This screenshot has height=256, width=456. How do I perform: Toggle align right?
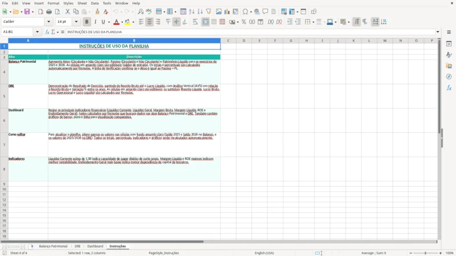(158, 22)
